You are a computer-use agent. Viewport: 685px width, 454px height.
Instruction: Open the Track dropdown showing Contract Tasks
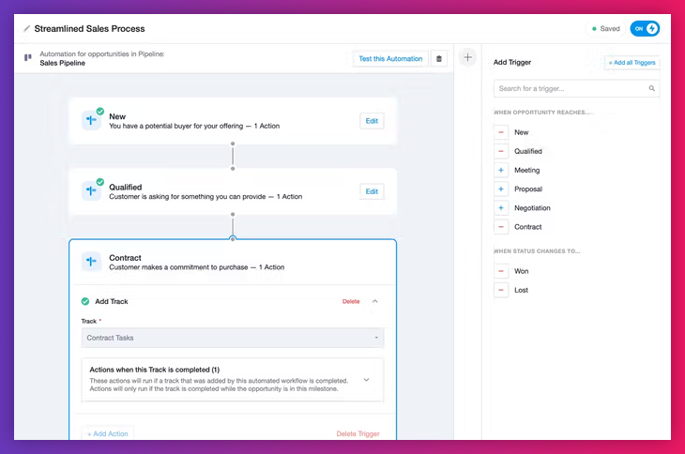(x=233, y=338)
